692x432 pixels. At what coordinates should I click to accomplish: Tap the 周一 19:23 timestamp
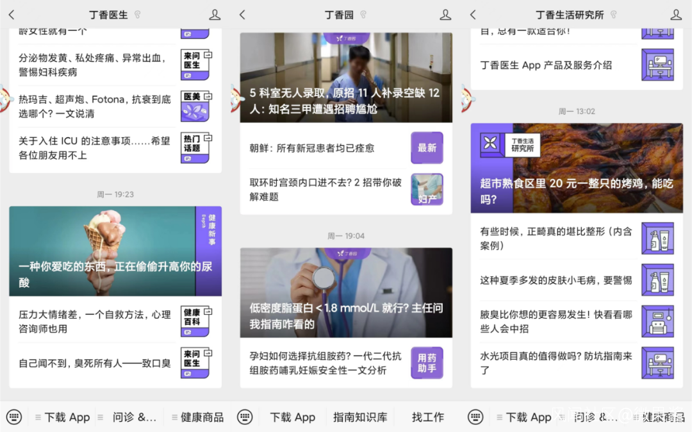tap(115, 194)
